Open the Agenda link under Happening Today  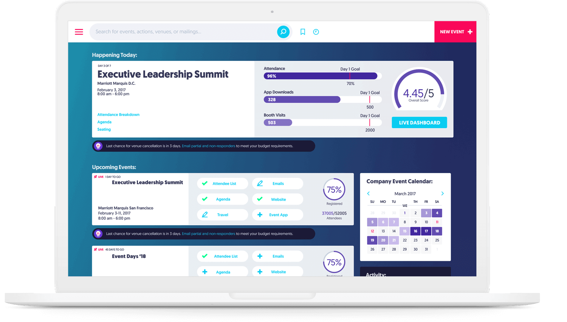click(104, 122)
